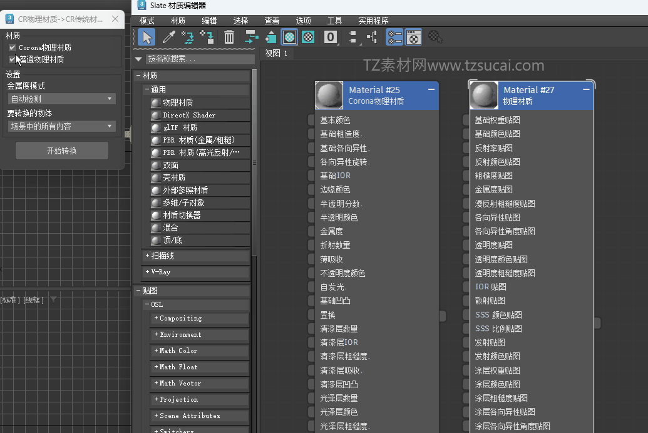
Task: Toggle the 普通物理材质 checkbox
Action: click(13, 60)
